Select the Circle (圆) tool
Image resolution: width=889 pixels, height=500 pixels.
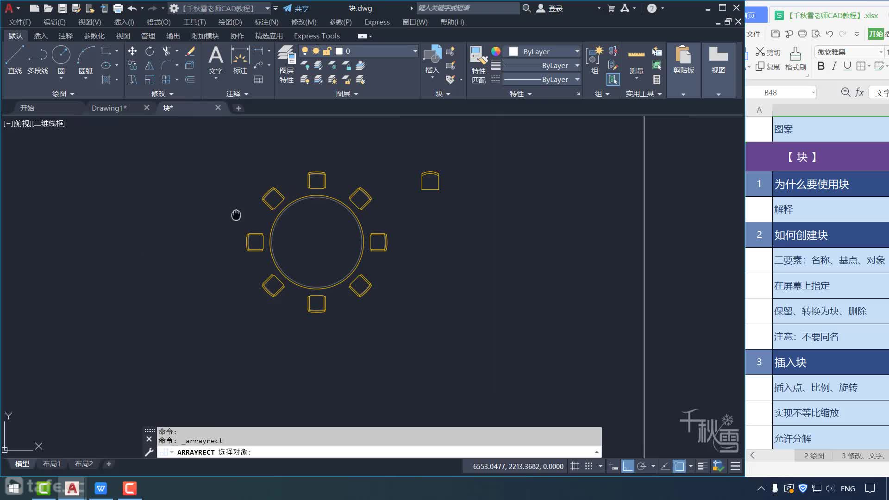point(61,60)
